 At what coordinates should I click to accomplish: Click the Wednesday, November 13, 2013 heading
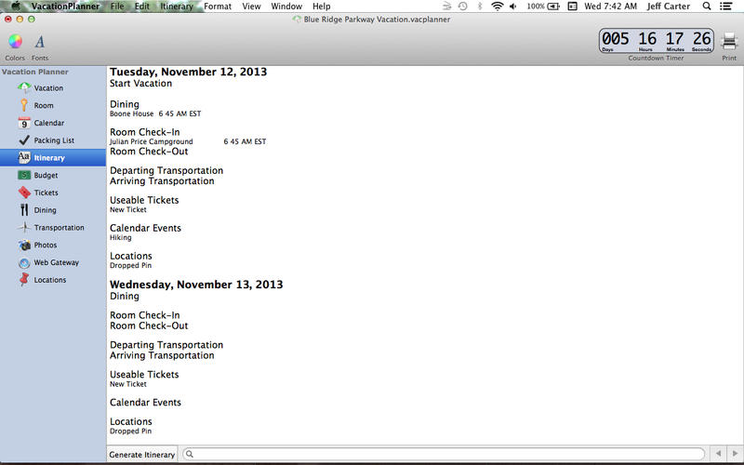pos(196,285)
